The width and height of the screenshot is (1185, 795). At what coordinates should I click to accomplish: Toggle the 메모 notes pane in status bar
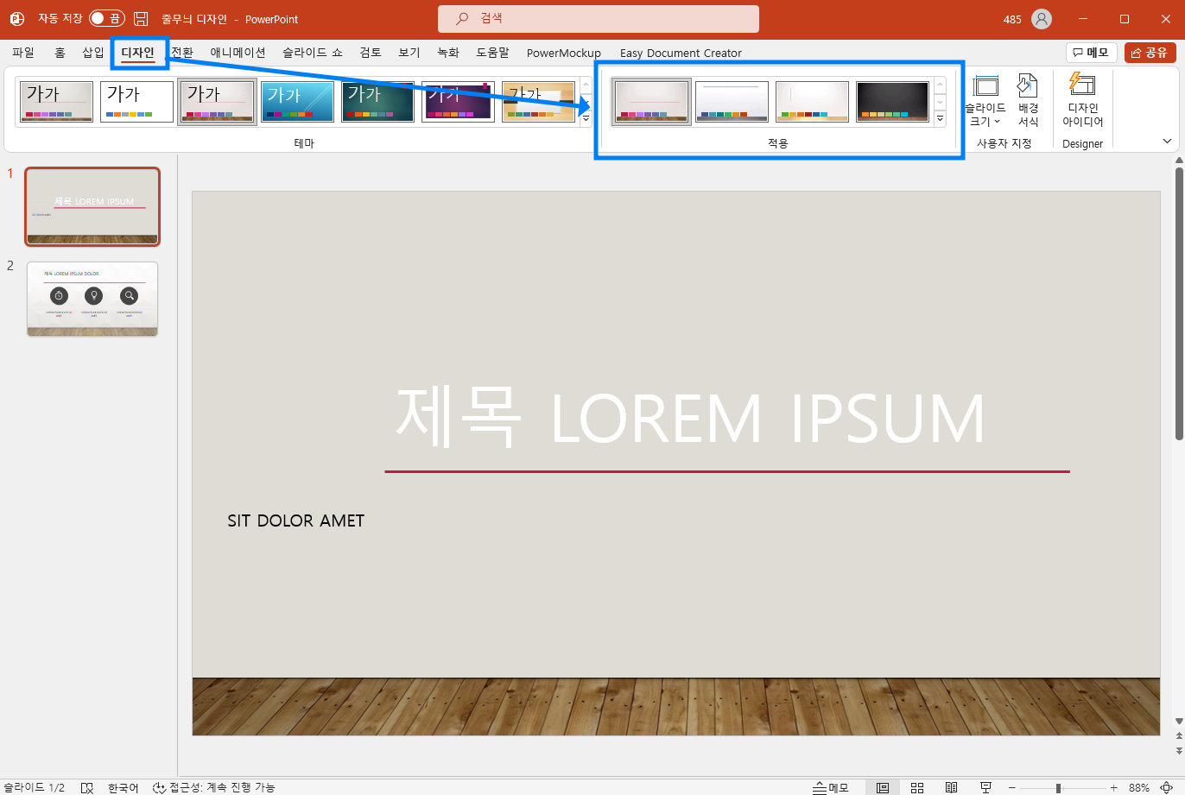click(831, 787)
